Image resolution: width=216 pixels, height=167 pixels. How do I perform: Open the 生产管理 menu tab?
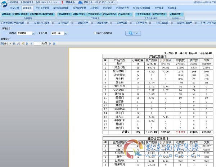tap(159, 8)
